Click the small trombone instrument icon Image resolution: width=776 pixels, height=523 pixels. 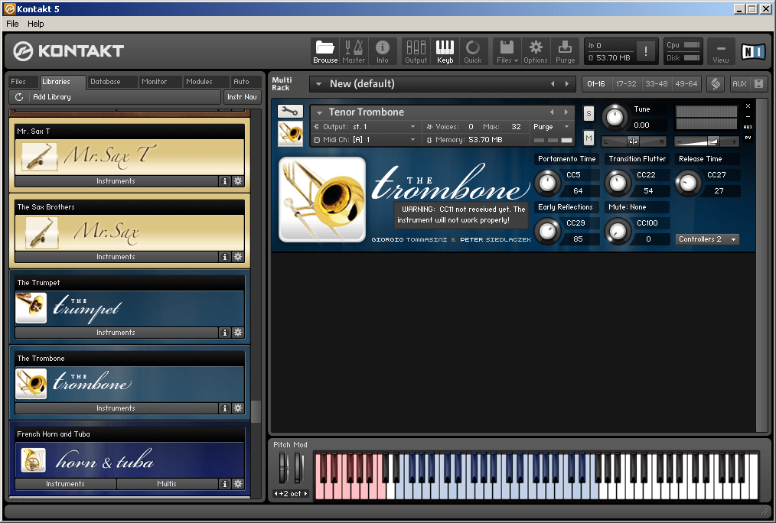tap(290, 134)
